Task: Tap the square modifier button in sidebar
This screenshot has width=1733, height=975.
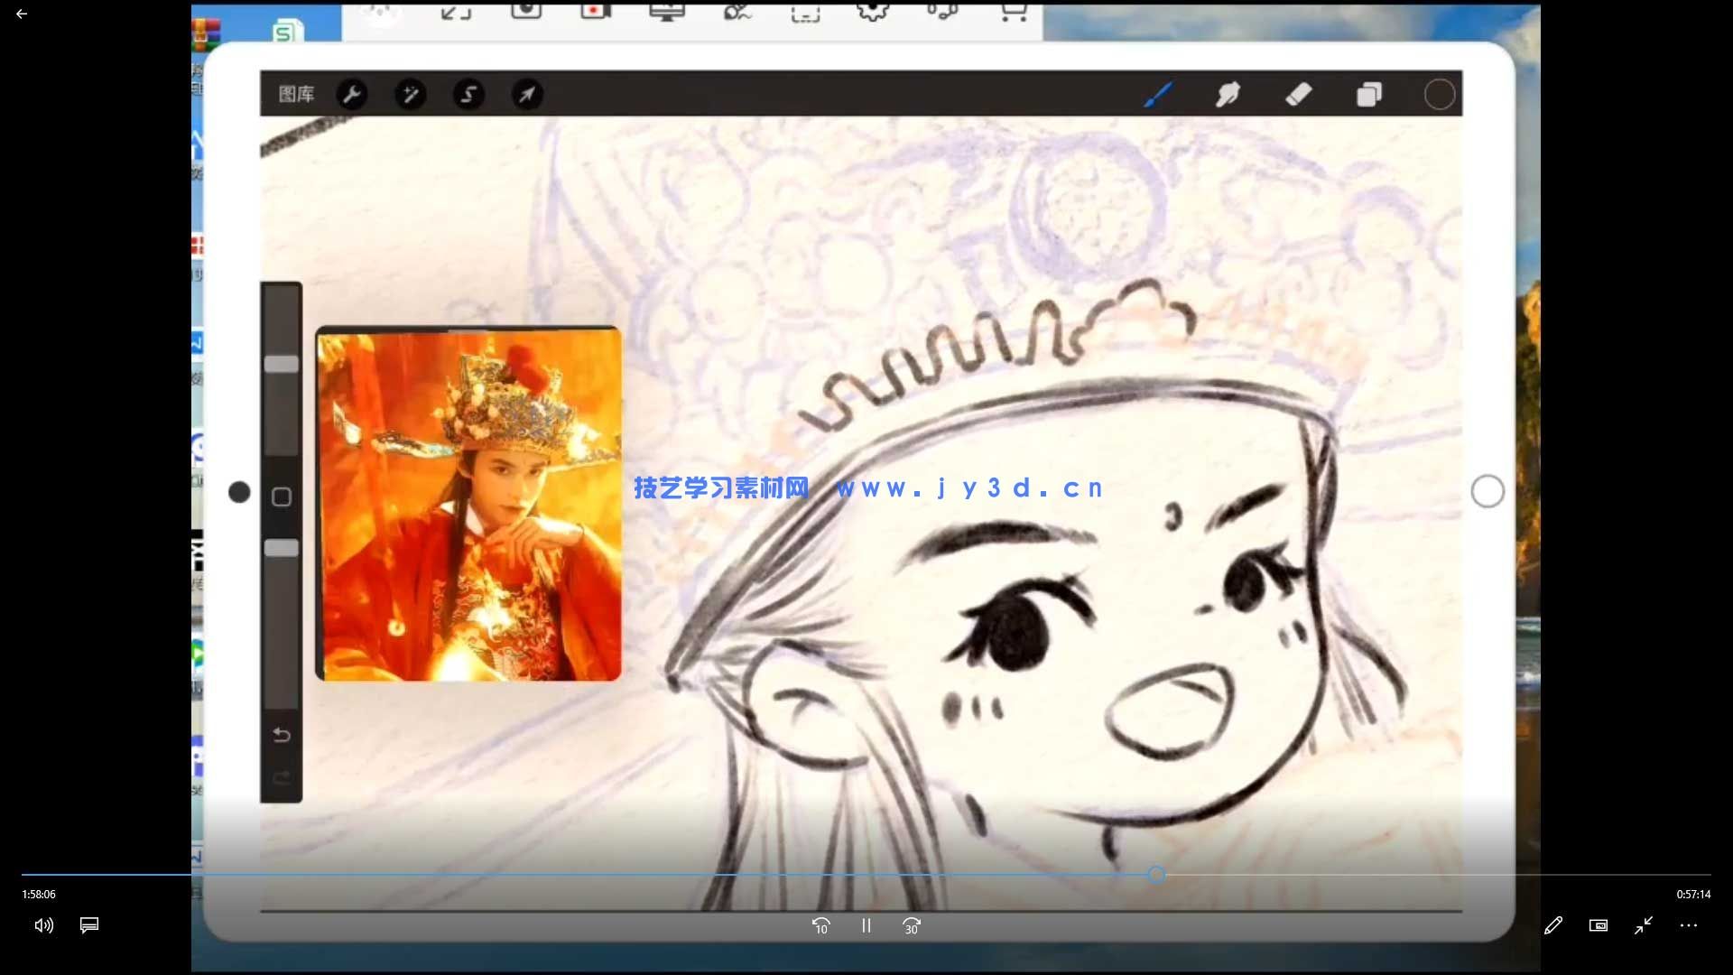Action: point(282,497)
